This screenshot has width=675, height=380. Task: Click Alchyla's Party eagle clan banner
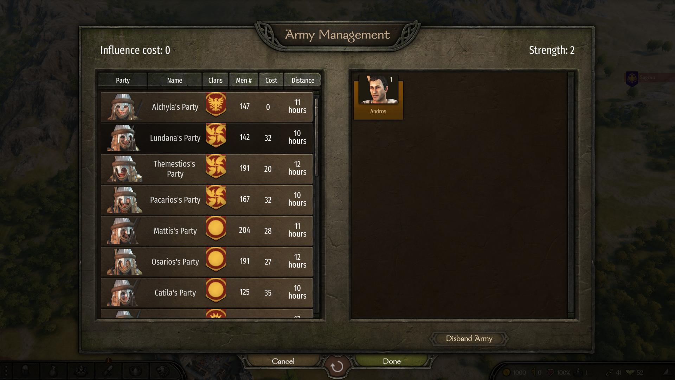(216, 104)
